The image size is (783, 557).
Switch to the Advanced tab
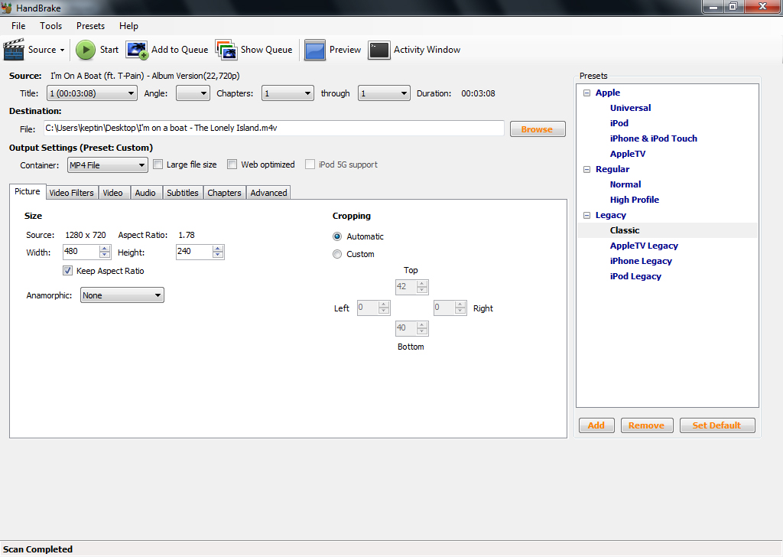click(x=268, y=193)
